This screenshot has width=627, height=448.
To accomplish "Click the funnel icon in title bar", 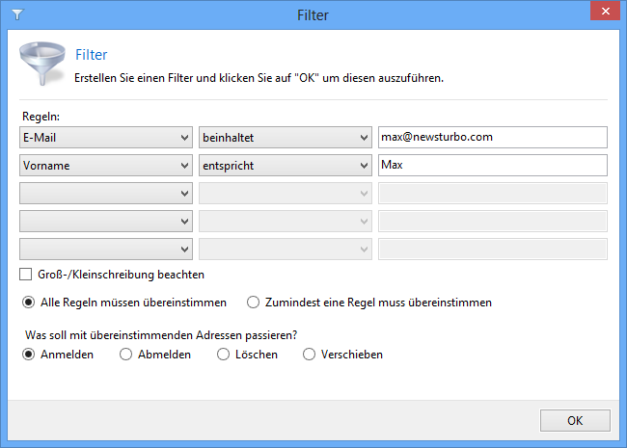I will pos(17,14).
